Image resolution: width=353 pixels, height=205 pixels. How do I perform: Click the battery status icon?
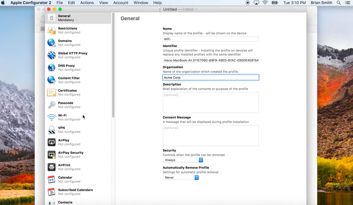(275, 3)
